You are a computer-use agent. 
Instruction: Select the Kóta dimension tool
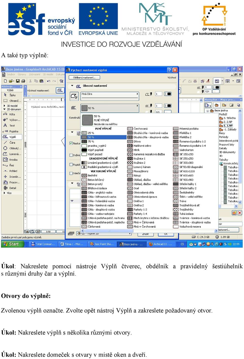[x=12, y=114]
